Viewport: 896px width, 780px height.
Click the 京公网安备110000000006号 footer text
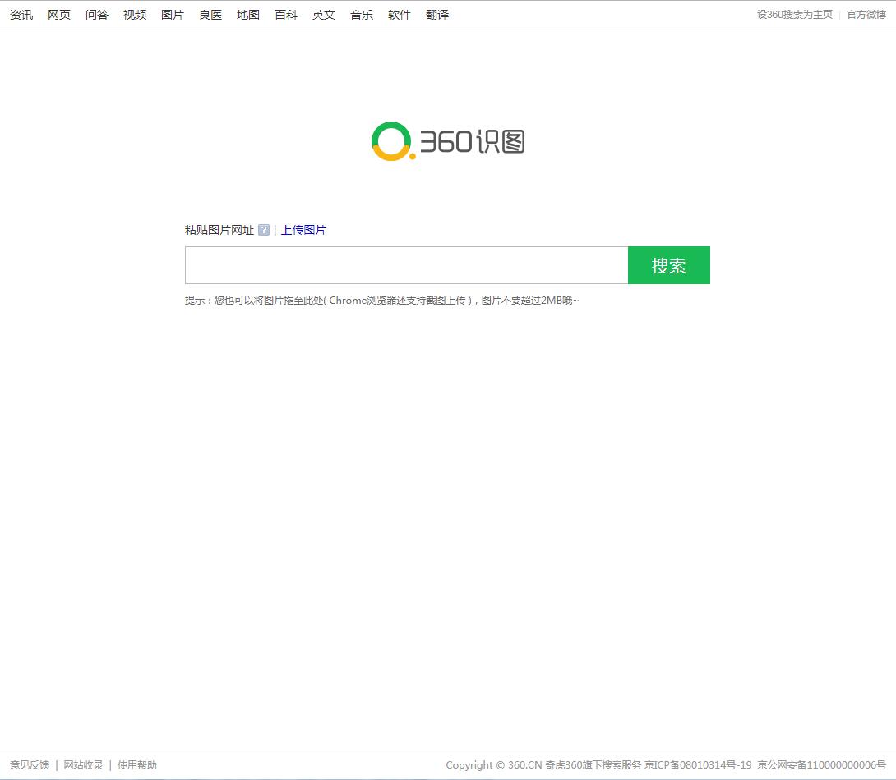(822, 765)
